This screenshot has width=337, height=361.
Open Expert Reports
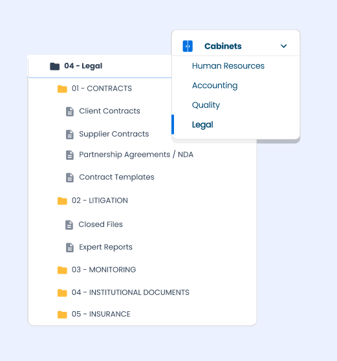coord(105,247)
